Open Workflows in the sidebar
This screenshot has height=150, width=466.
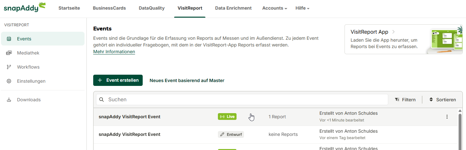click(x=43, y=67)
